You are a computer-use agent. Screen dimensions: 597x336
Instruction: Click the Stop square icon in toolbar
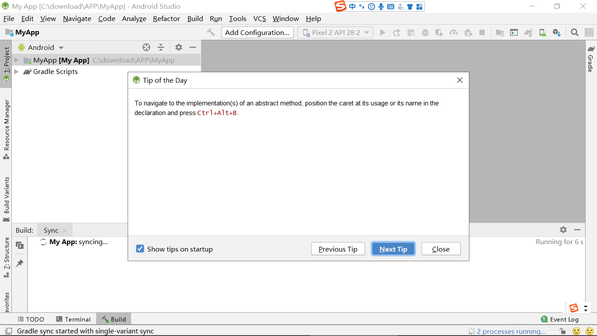(x=482, y=32)
